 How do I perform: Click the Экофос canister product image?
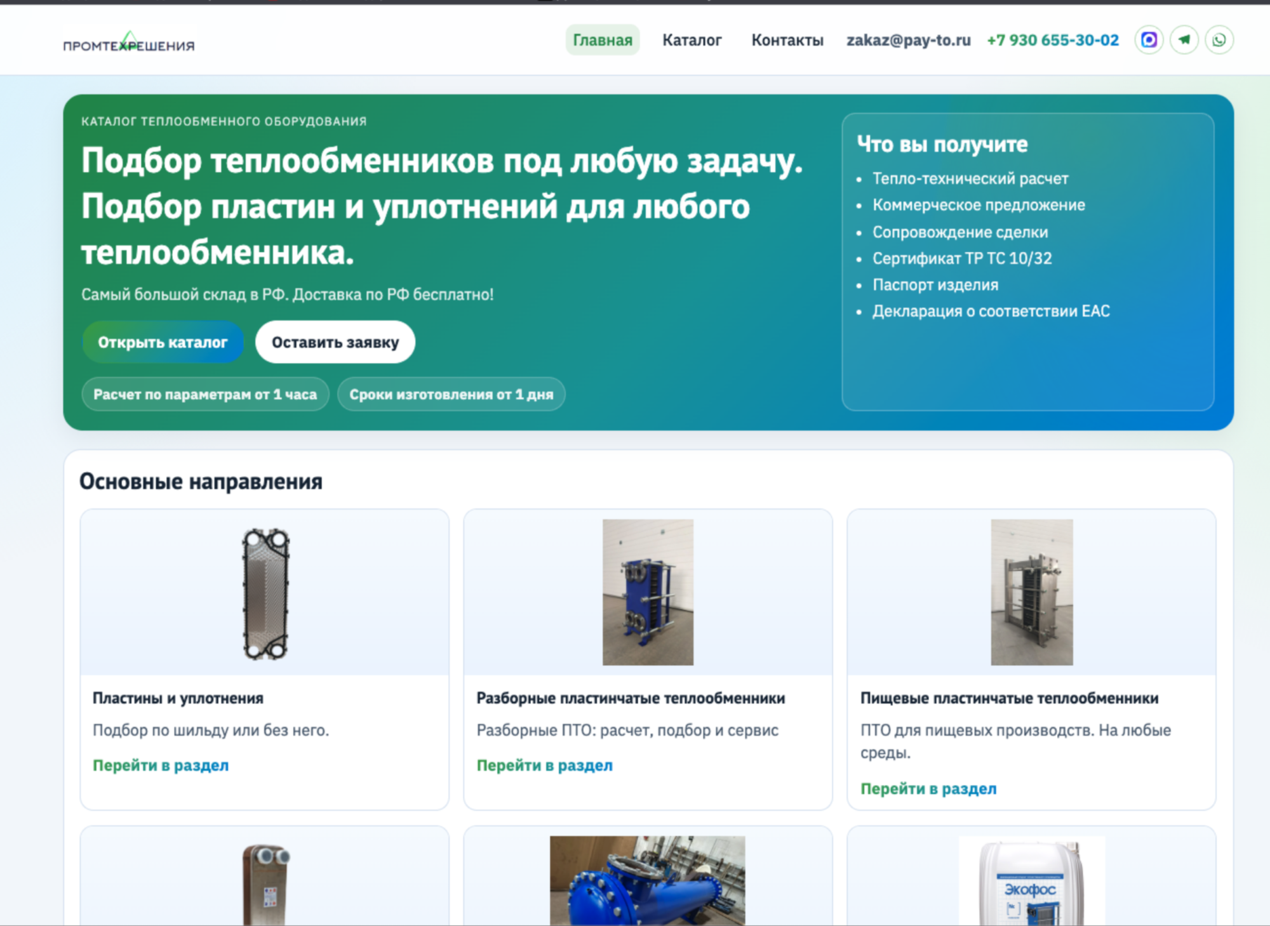click(1031, 882)
